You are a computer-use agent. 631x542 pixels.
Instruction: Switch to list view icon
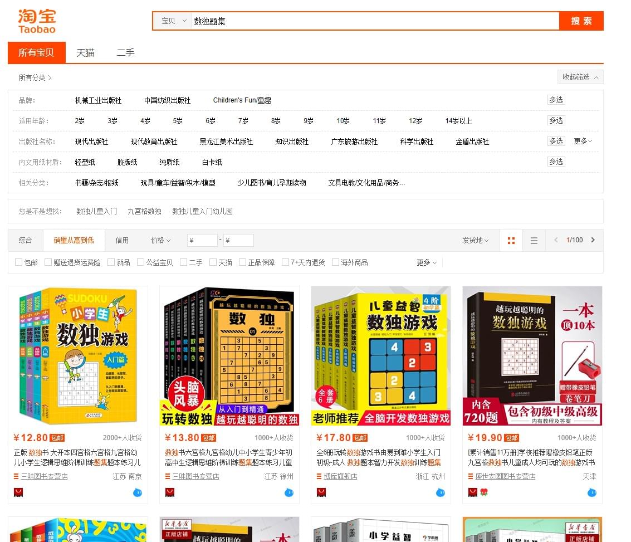[x=534, y=241]
